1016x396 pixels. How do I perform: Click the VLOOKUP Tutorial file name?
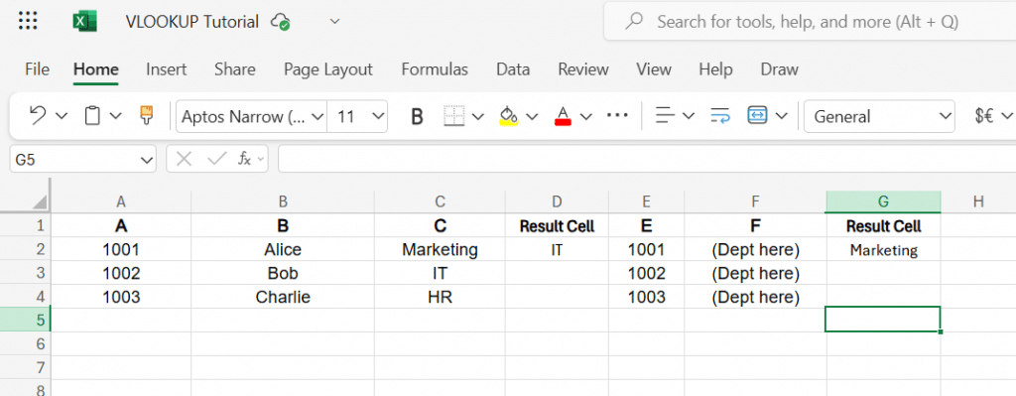[x=192, y=22]
